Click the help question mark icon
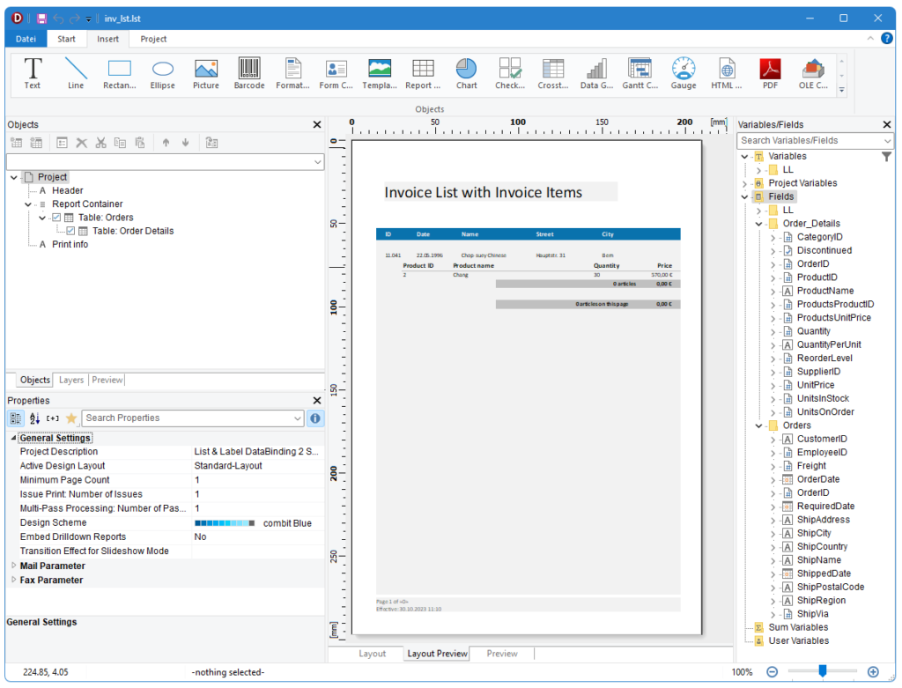The image size is (902, 688). [x=886, y=39]
